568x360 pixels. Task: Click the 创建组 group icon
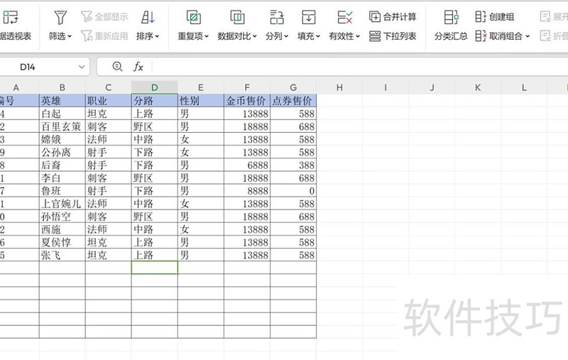click(481, 16)
